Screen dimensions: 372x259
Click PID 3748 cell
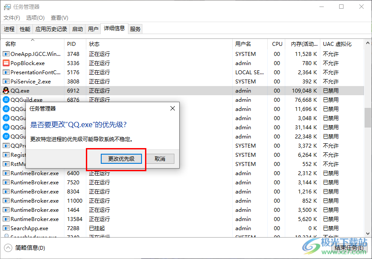(73, 54)
